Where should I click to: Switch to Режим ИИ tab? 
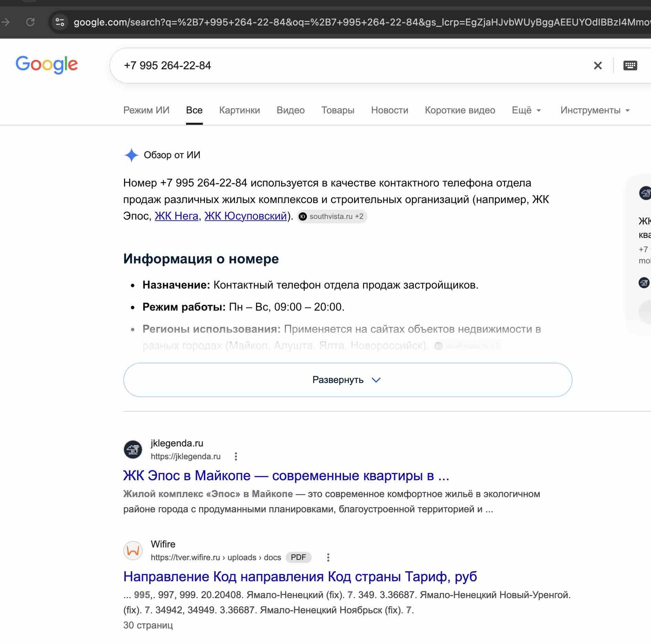146,110
